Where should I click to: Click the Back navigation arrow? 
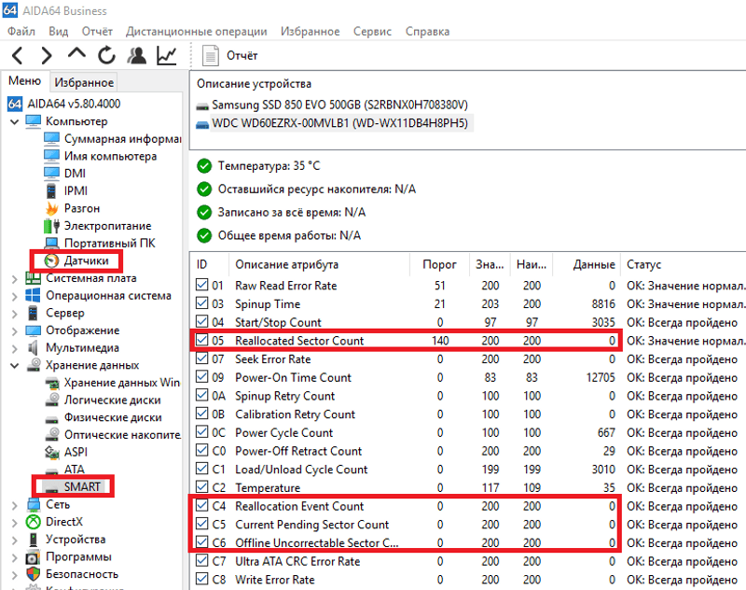click(x=19, y=56)
